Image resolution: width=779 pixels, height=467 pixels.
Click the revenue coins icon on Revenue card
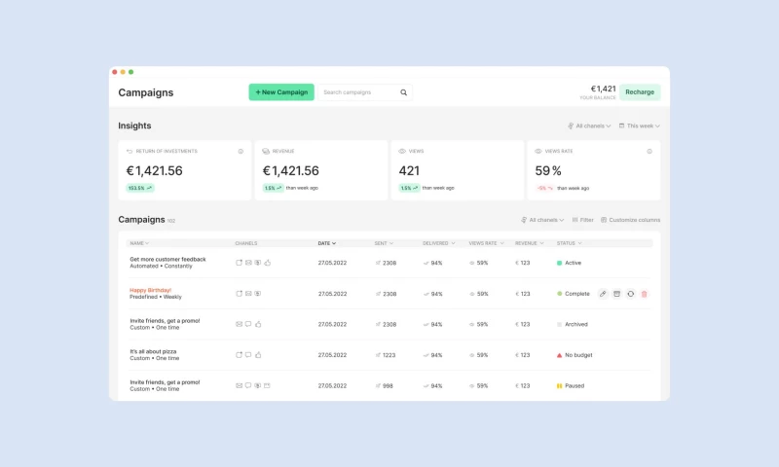[266, 152]
